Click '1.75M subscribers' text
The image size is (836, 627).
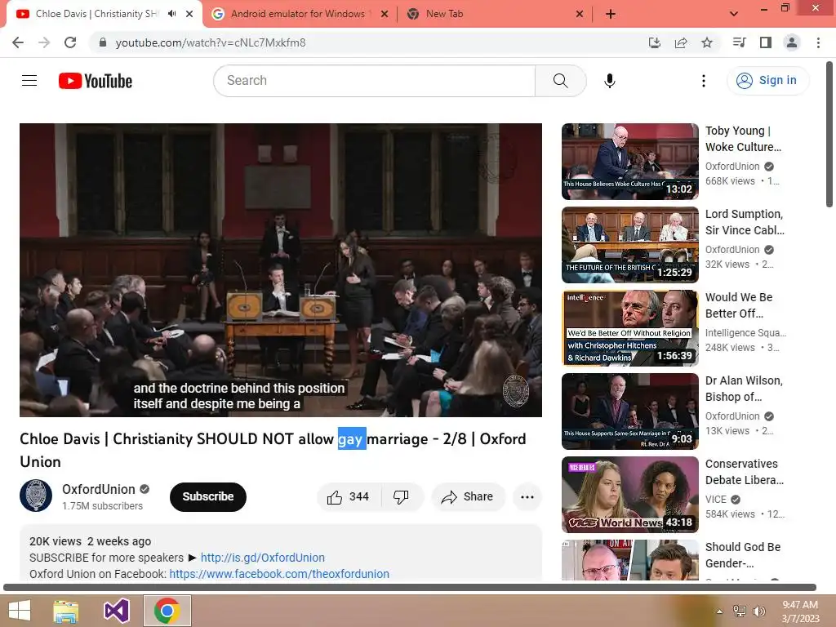(102, 506)
